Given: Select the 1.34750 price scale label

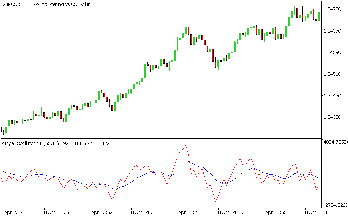Looking at the screenshot, I should 333,9.
